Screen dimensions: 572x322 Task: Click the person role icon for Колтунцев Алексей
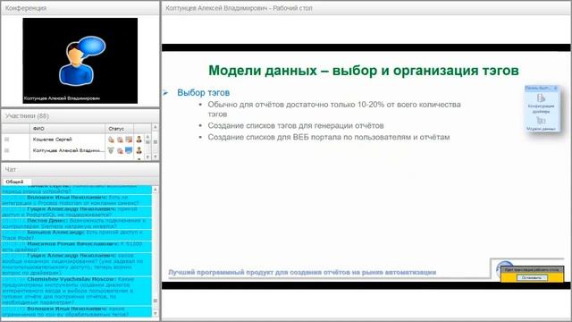[x=139, y=150]
